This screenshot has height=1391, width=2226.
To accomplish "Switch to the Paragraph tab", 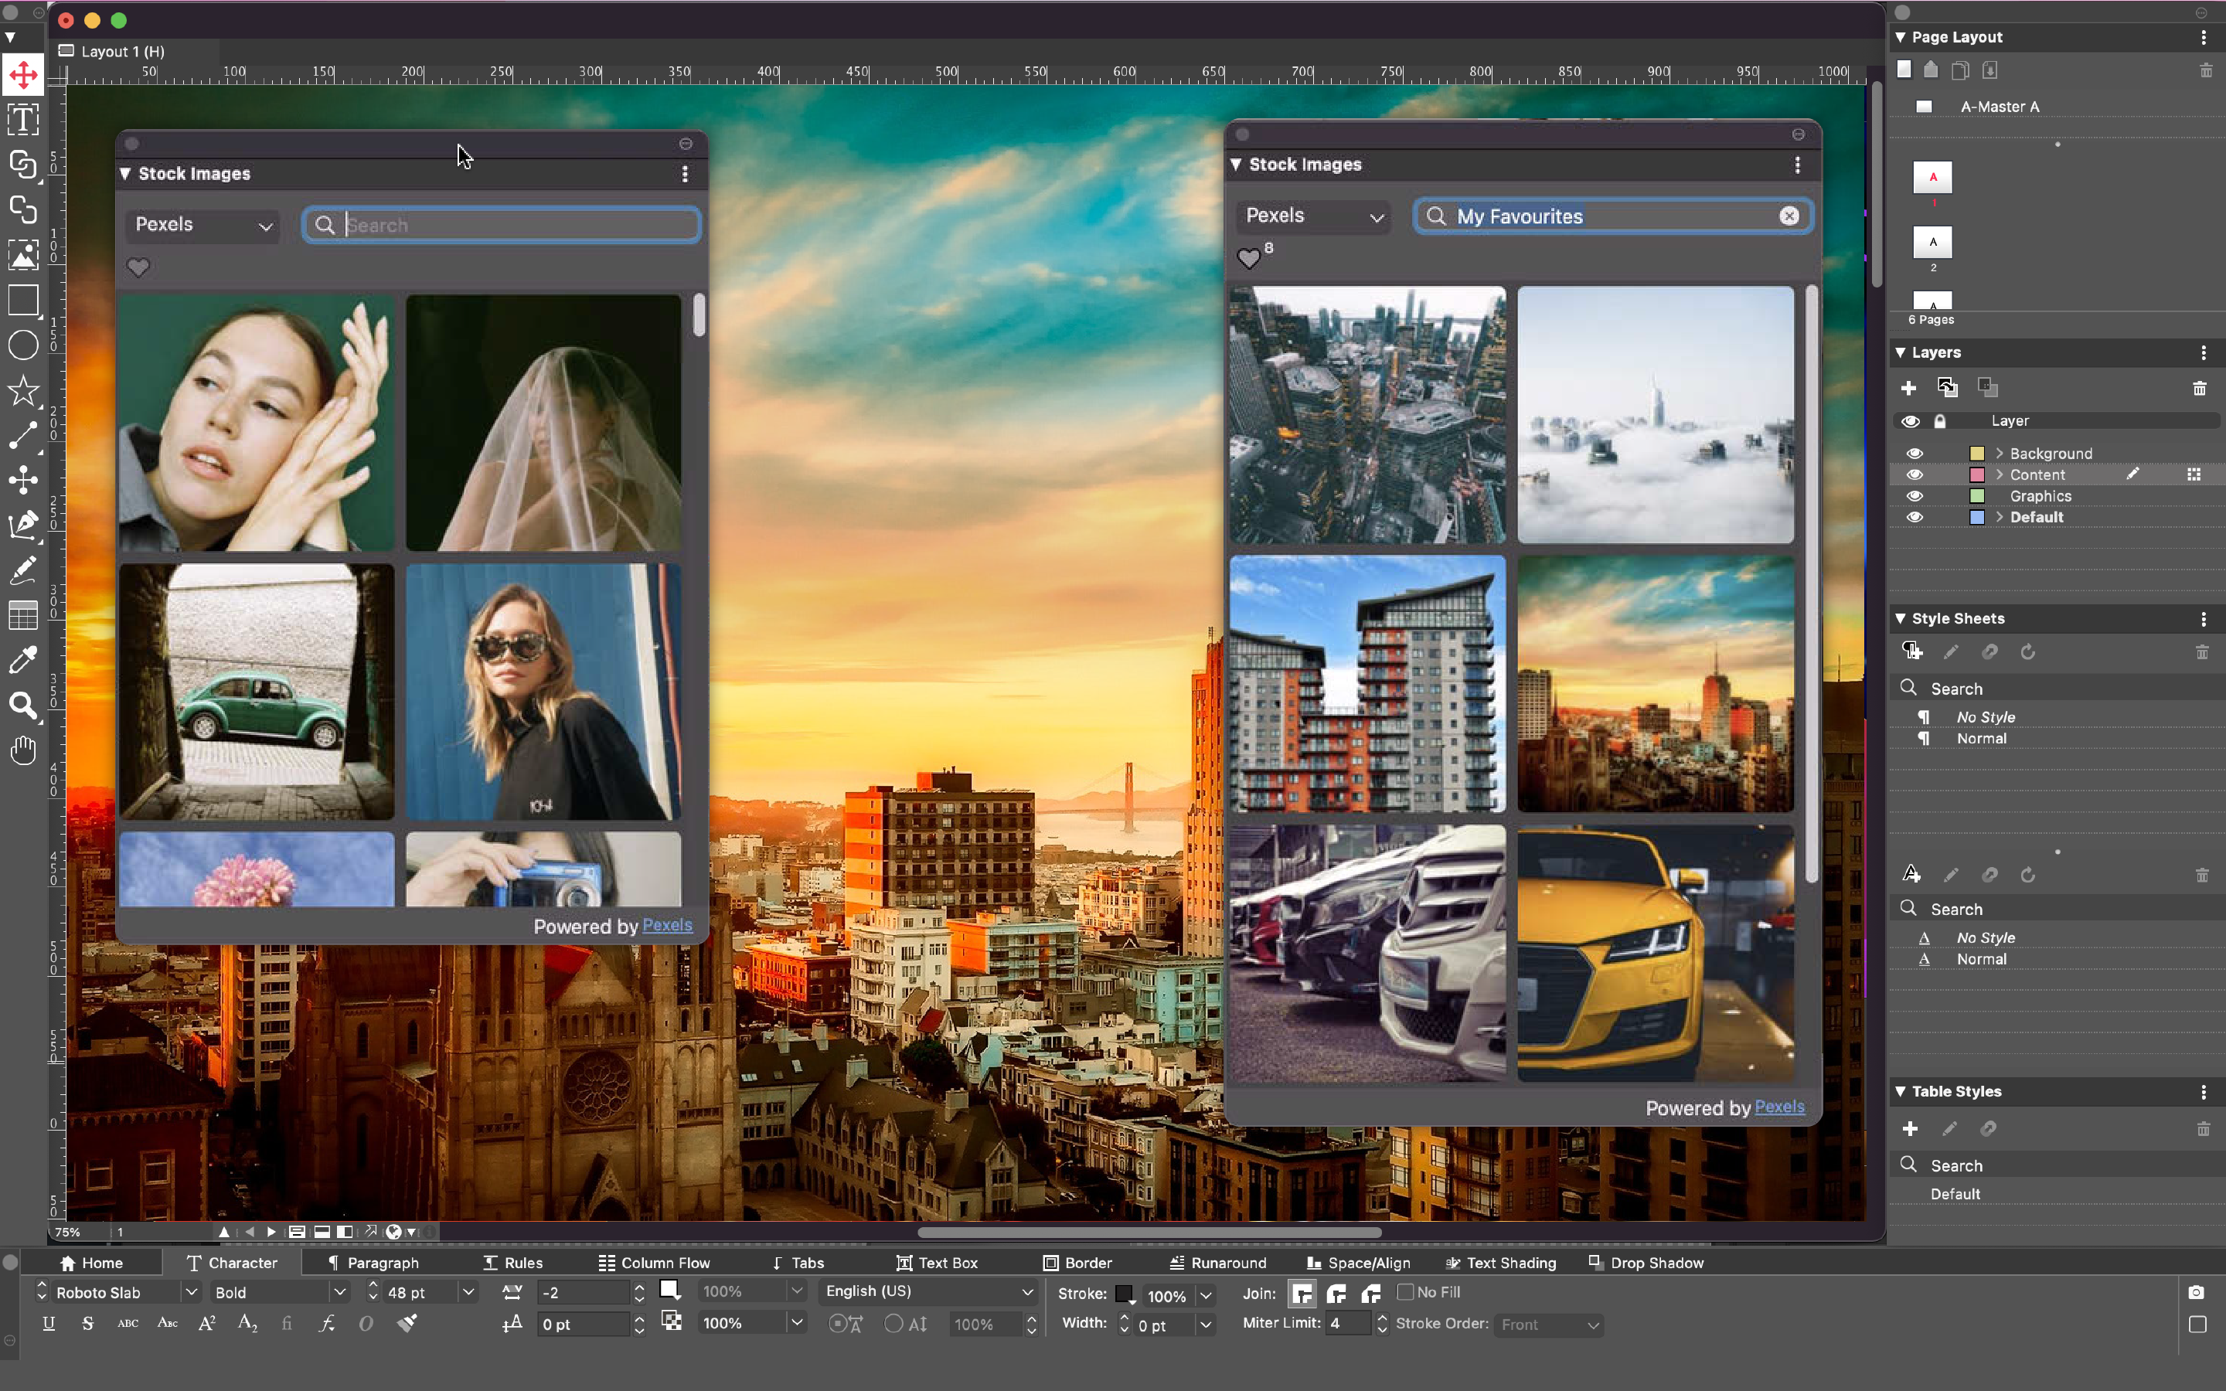I will click(x=373, y=1262).
